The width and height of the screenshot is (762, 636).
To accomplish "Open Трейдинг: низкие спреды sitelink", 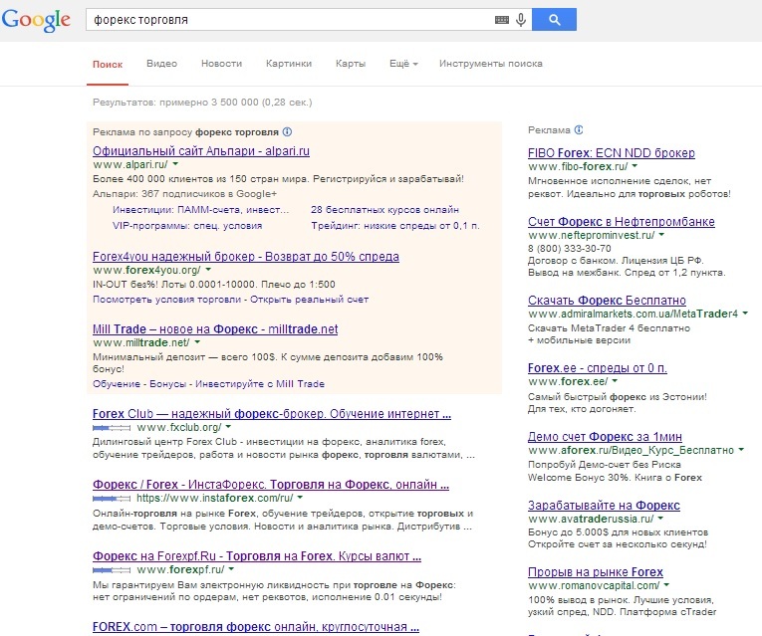I will [x=395, y=226].
